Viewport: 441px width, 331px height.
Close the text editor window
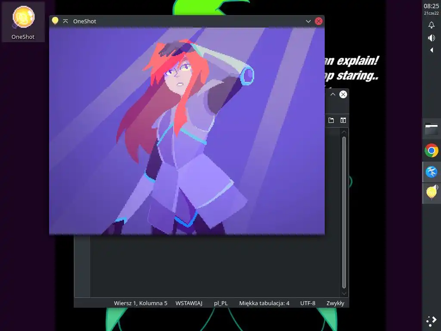pyautogui.click(x=343, y=94)
